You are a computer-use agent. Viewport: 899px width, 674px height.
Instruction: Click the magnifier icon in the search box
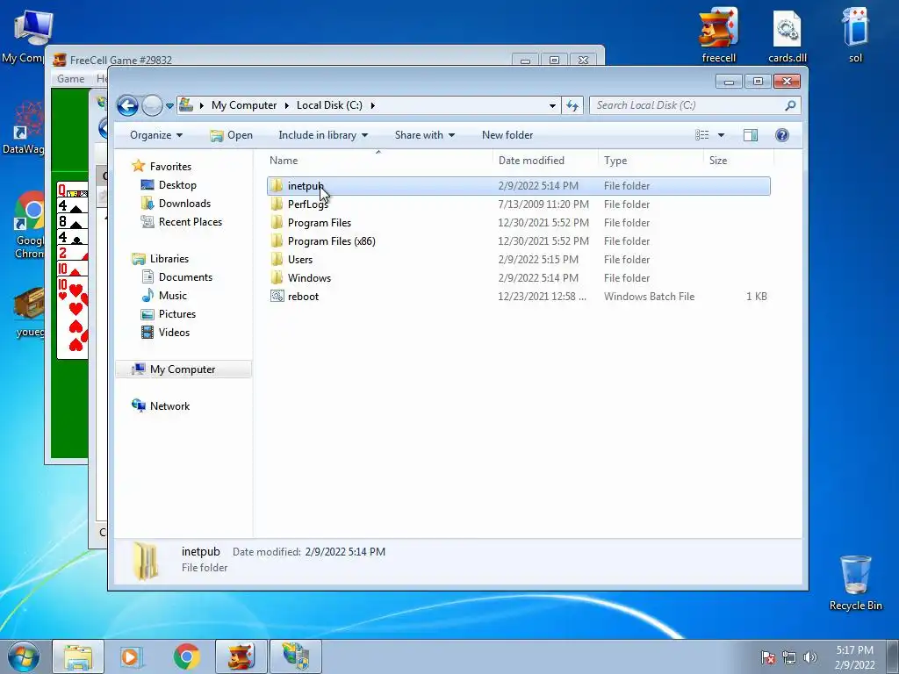[x=790, y=105]
